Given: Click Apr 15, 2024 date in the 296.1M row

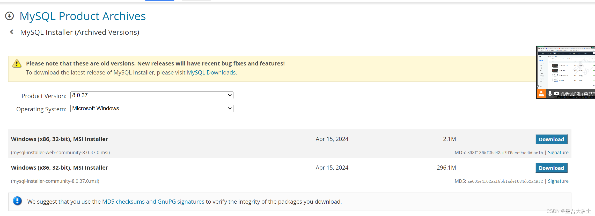Looking at the screenshot, I should click(332, 168).
